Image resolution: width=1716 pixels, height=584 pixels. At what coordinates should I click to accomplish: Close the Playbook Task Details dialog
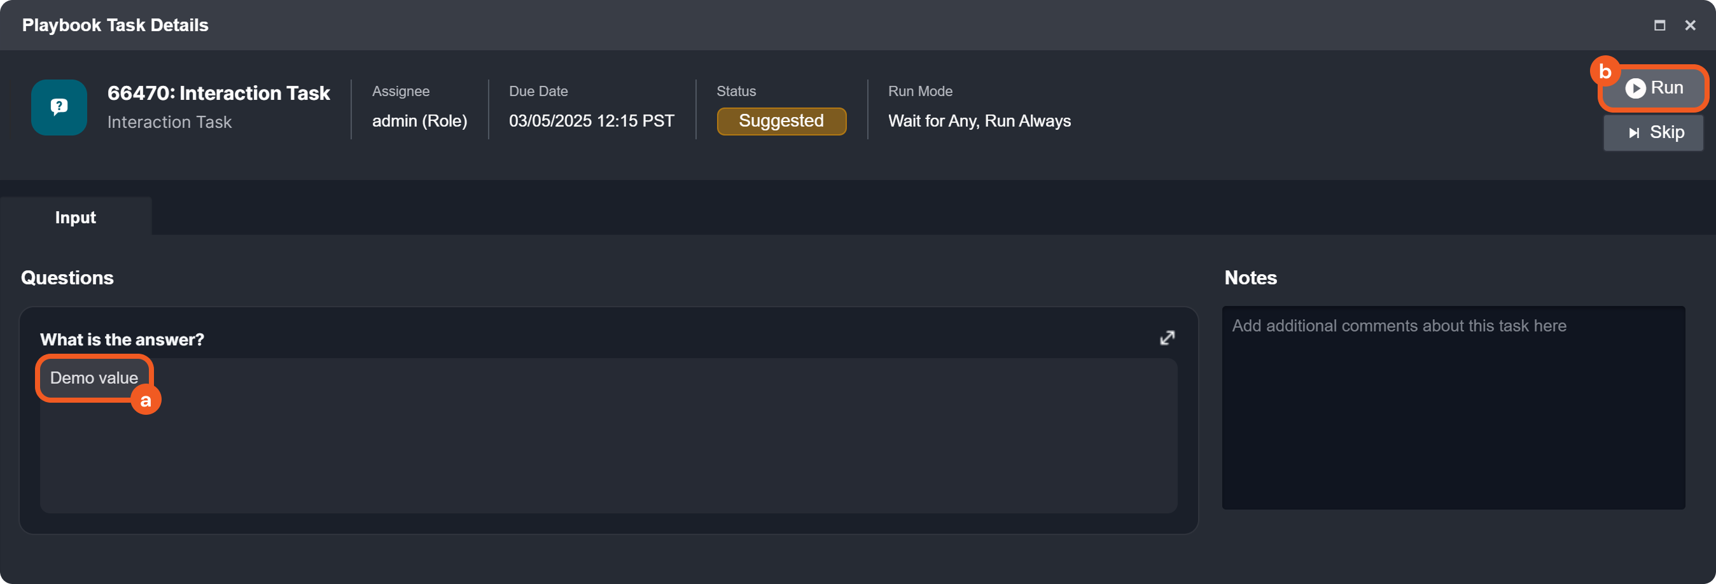click(1690, 25)
